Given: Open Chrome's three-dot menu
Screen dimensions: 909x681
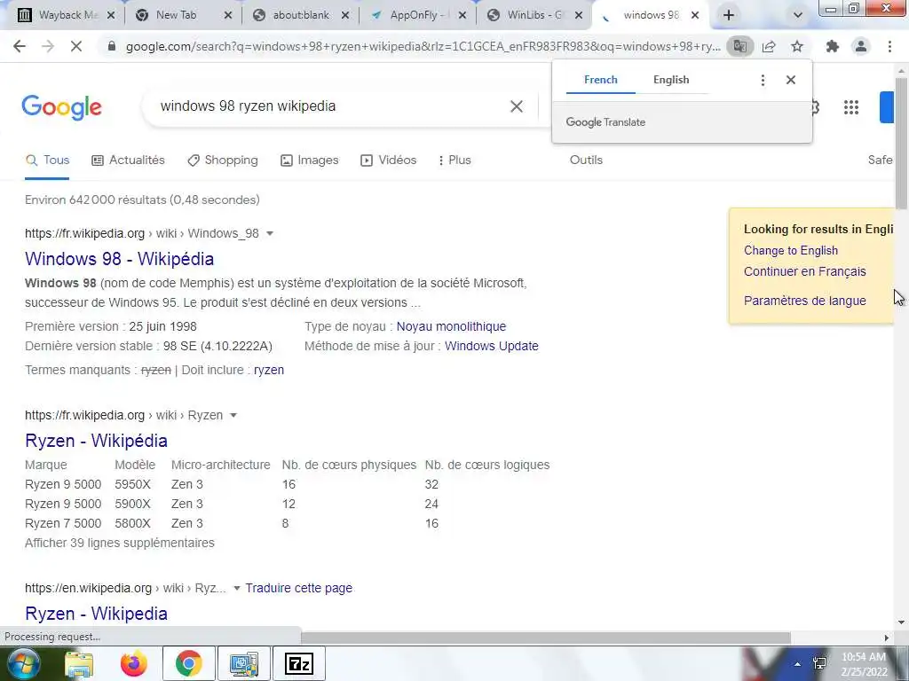Looking at the screenshot, I should tap(889, 46).
